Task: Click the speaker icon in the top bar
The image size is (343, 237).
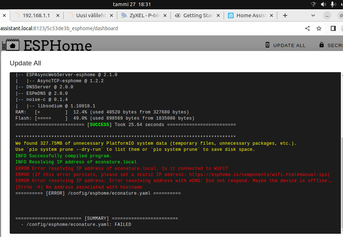Action: pyautogui.click(x=323, y=4)
